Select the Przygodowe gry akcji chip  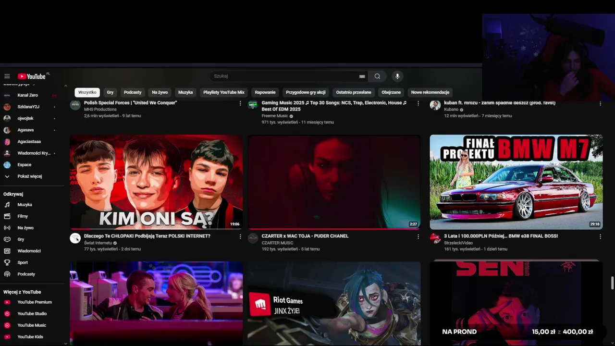coord(306,92)
